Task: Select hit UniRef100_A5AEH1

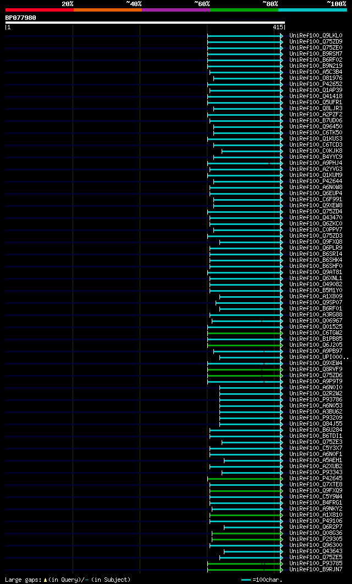Action: coord(316,460)
